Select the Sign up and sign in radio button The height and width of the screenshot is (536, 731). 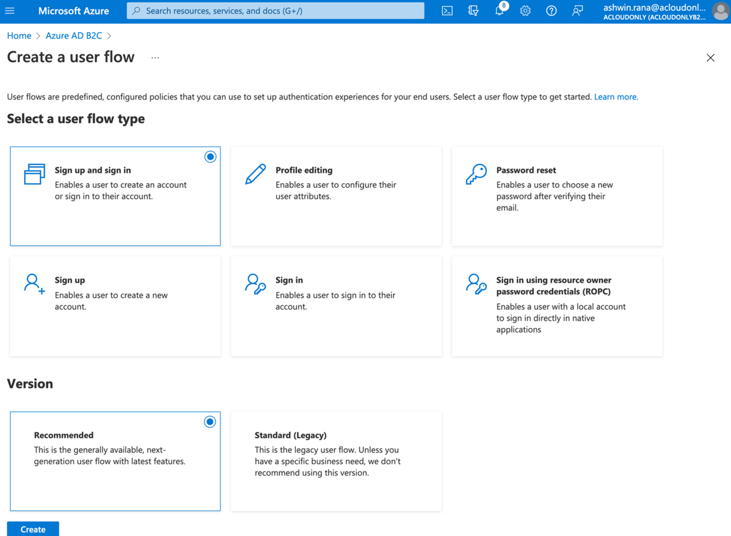[210, 157]
